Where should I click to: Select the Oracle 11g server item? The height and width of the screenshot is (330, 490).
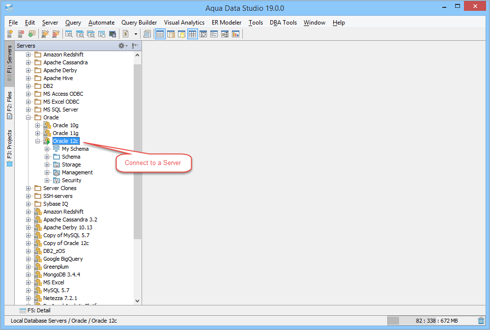(x=65, y=133)
